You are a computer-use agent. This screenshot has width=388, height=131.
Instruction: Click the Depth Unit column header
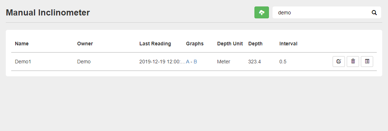pyautogui.click(x=230, y=44)
